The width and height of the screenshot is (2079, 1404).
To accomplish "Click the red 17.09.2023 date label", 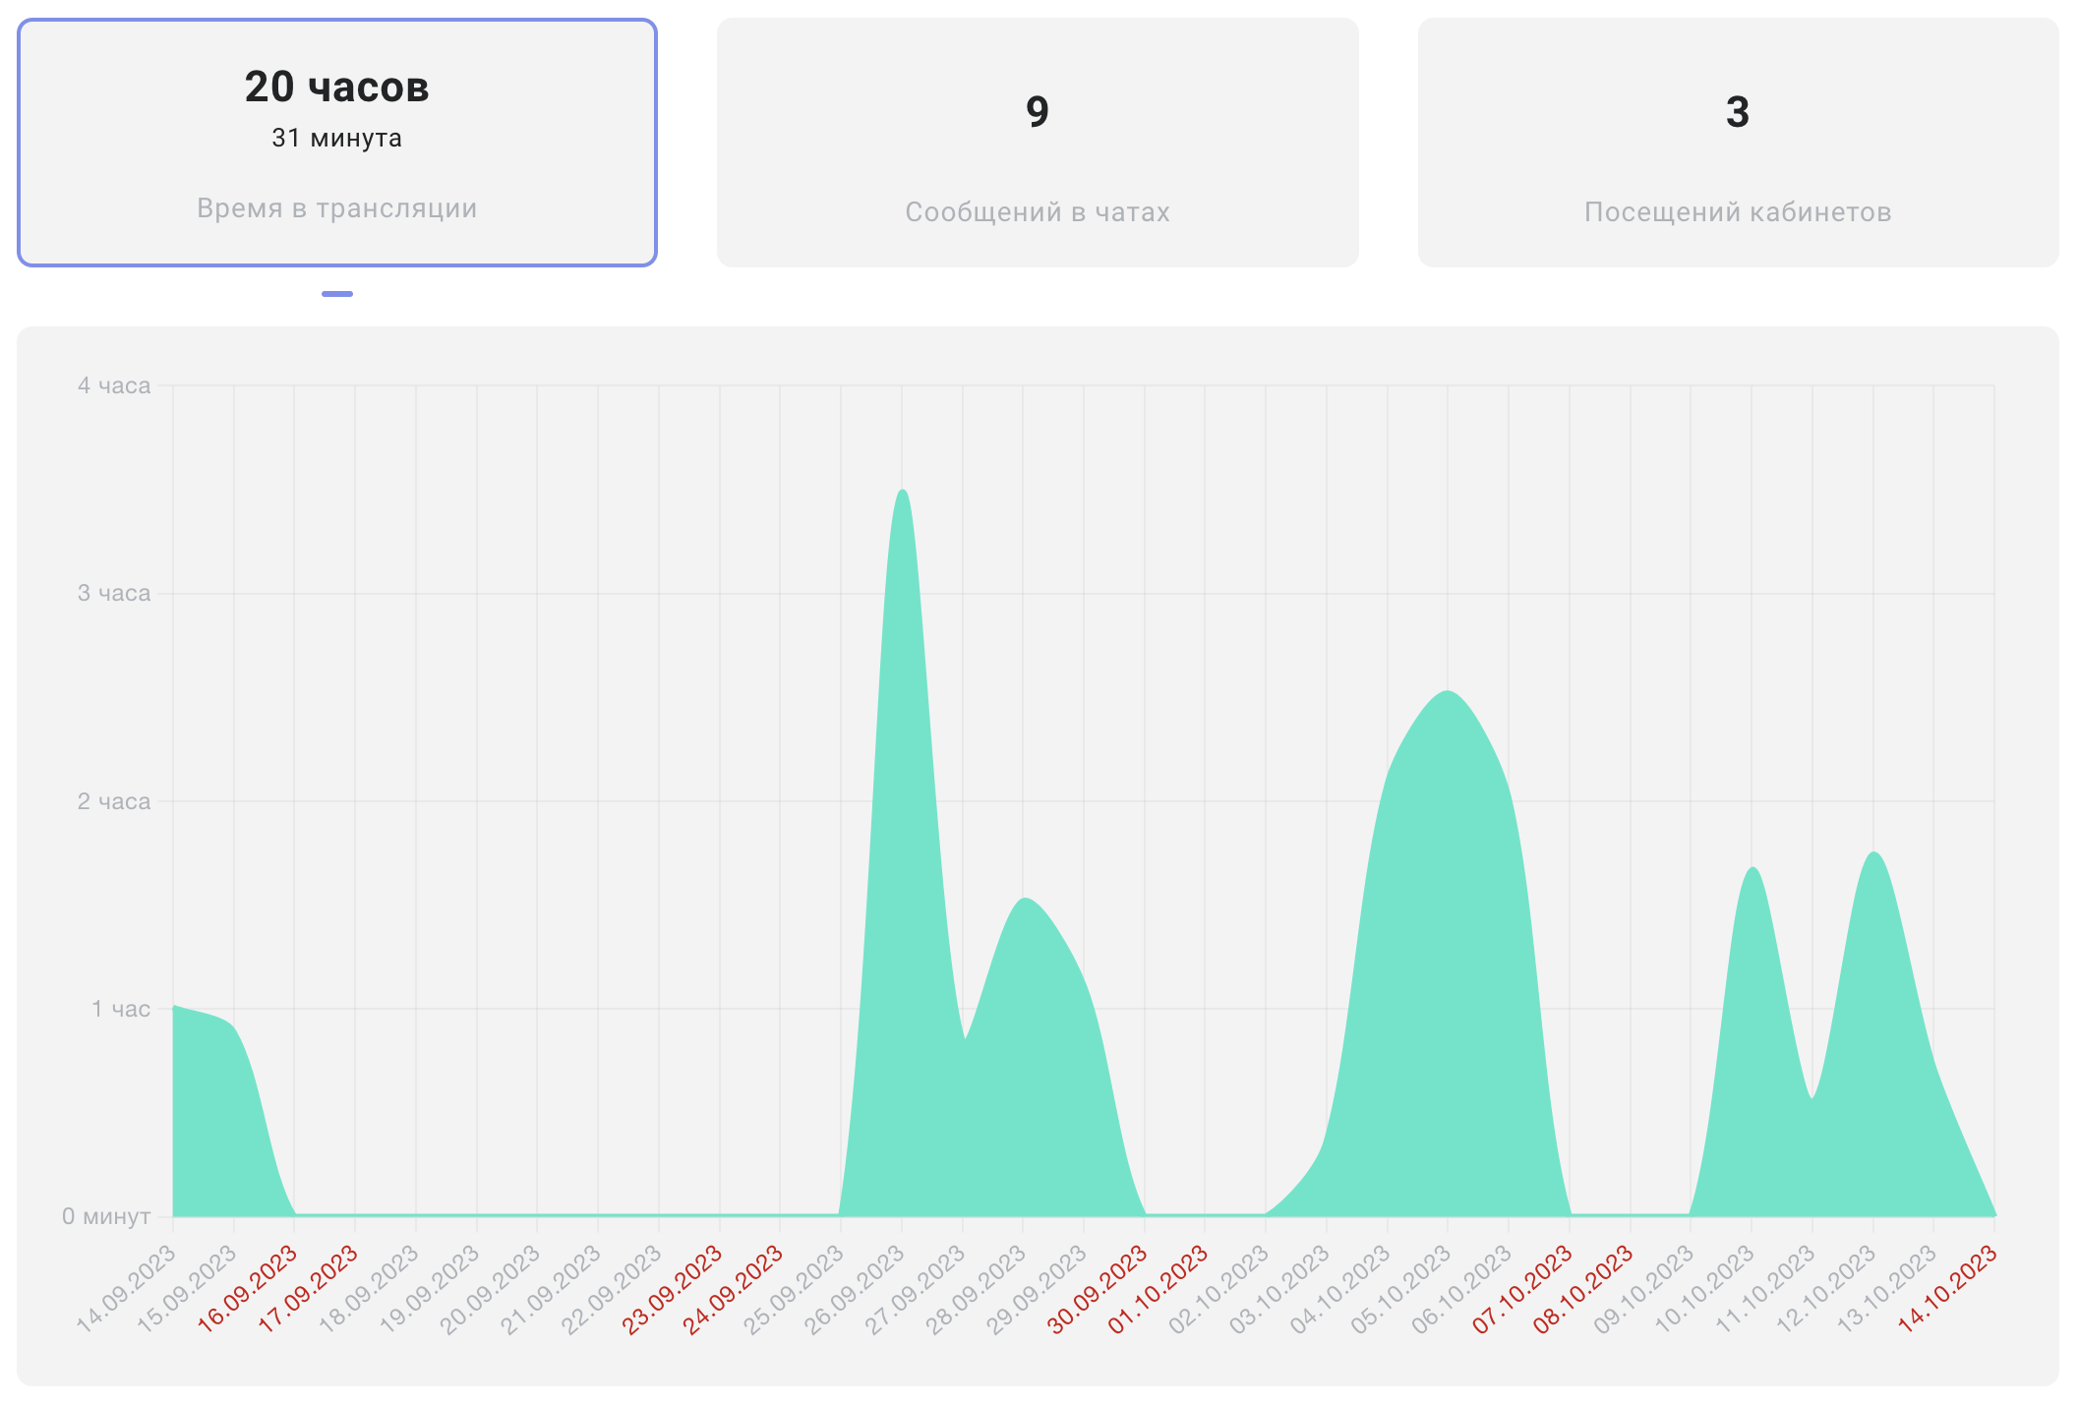I will [309, 1289].
